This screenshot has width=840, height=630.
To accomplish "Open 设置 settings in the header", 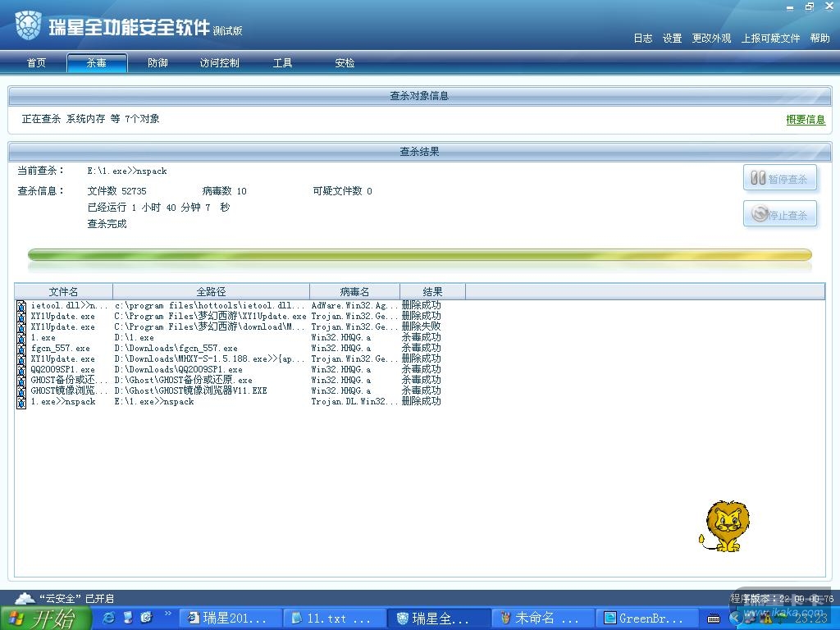I will tap(672, 39).
